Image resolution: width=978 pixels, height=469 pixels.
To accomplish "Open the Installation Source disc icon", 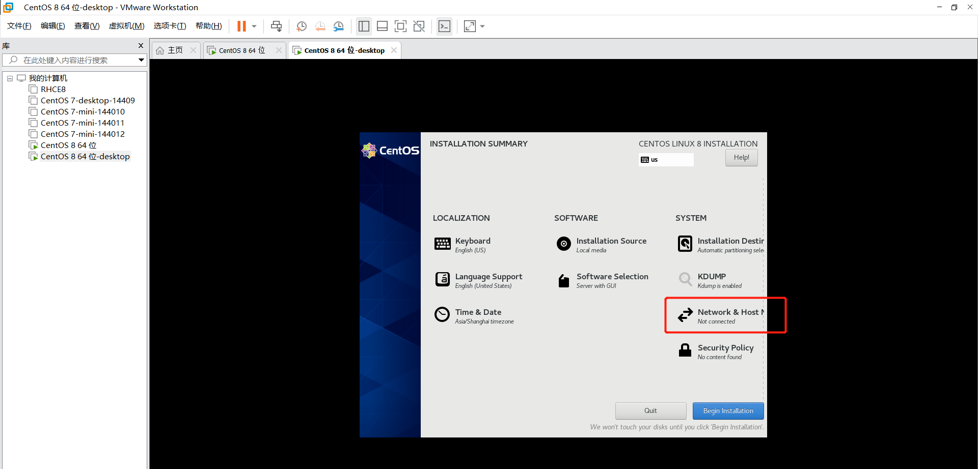I will click(x=564, y=244).
